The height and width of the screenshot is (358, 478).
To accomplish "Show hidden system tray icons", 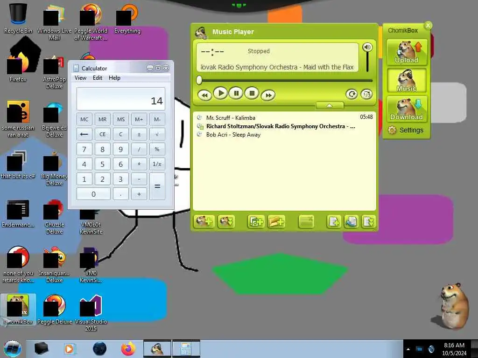I will pyautogui.click(x=408, y=349).
